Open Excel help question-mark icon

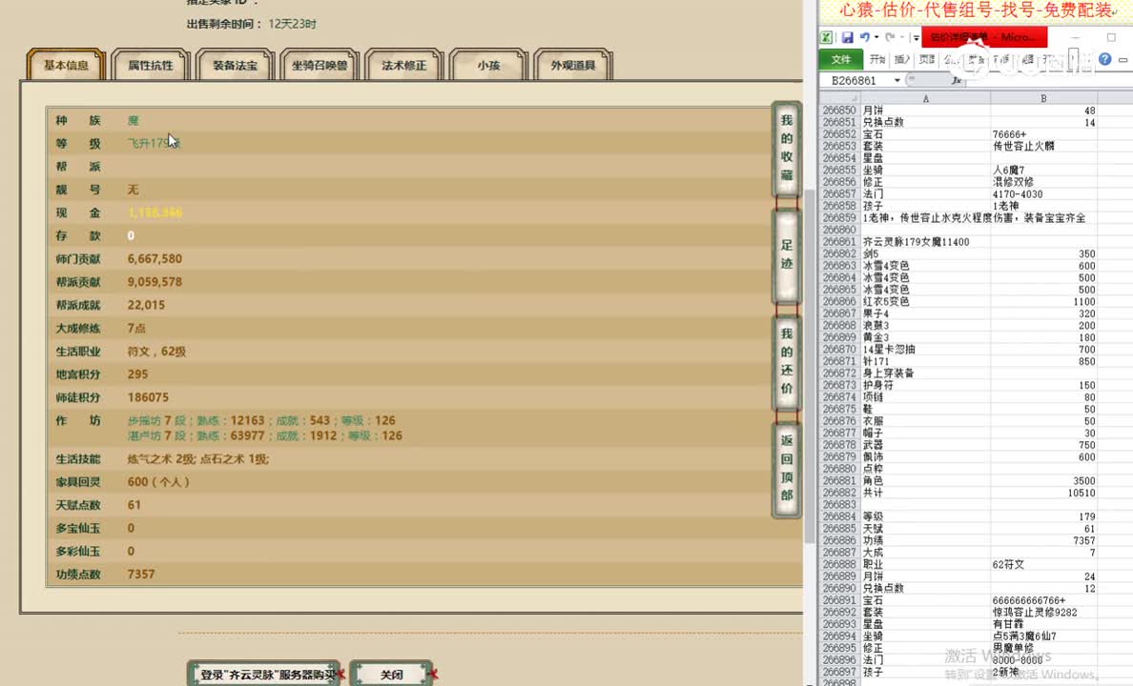pyautogui.click(x=1104, y=59)
